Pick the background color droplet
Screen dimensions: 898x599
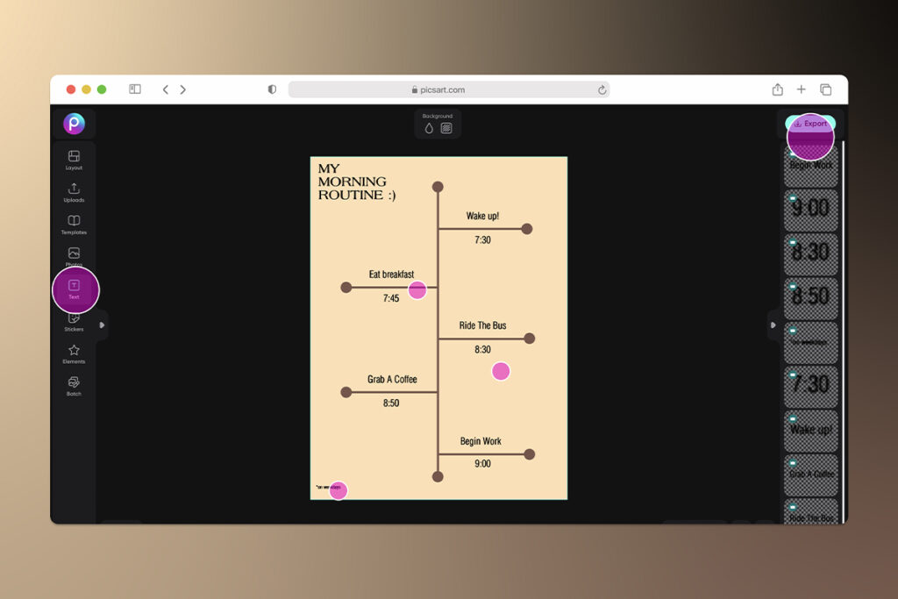(x=429, y=128)
